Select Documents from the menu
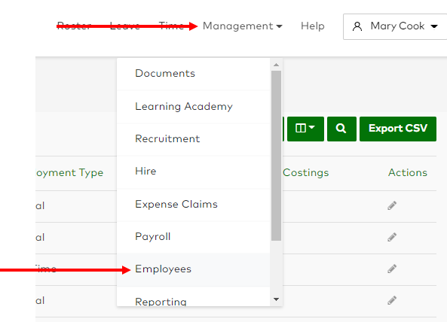Viewport: 447px width, 331px height. click(193, 74)
